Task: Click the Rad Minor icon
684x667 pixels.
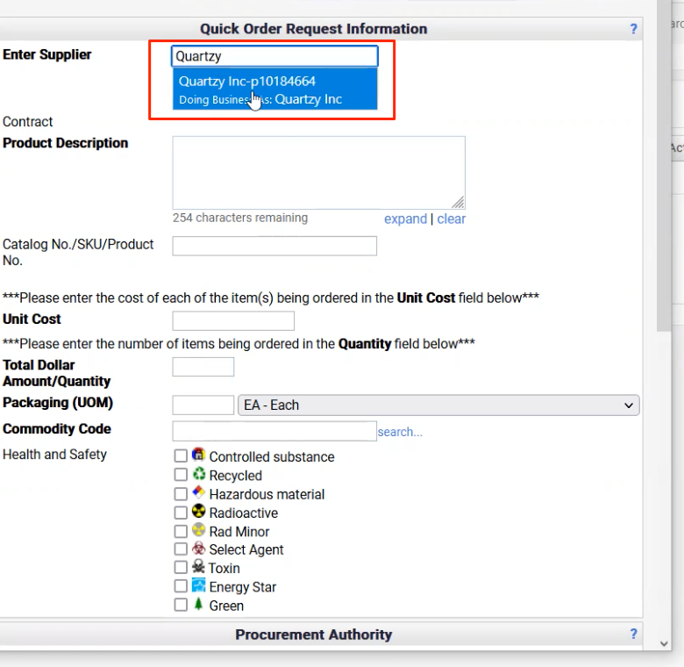Action: 198,530
